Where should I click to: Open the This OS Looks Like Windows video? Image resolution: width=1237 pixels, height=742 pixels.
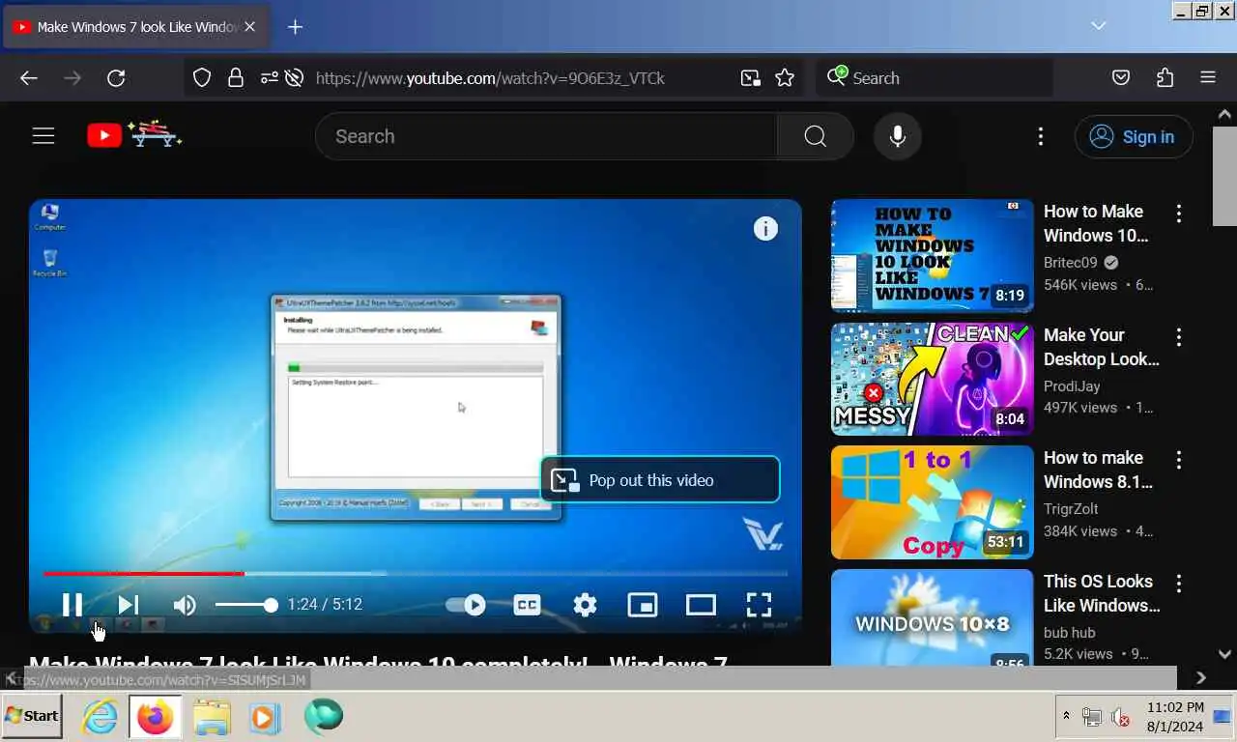(x=1102, y=593)
